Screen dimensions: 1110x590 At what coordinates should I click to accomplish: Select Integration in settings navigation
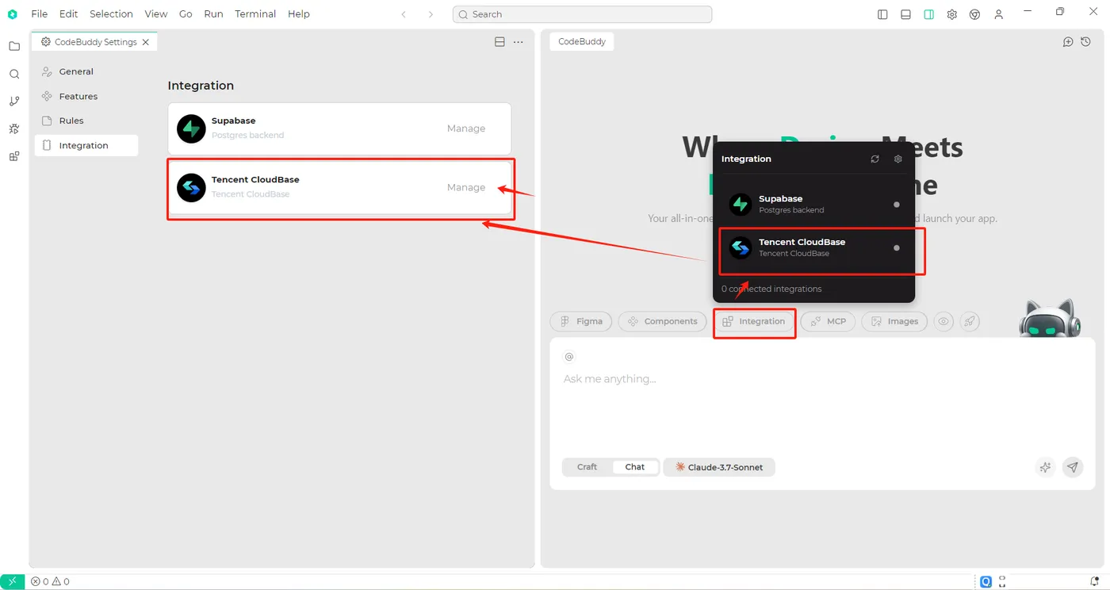click(x=86, y=145)
